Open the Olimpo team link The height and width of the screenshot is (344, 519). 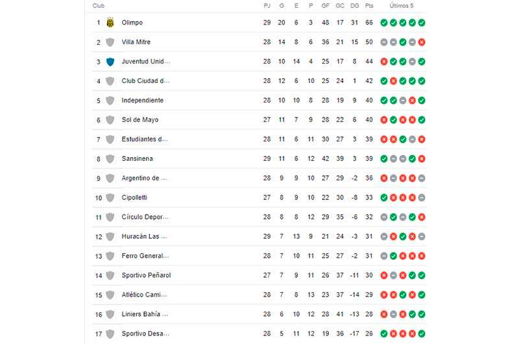(x=132, y=23)
